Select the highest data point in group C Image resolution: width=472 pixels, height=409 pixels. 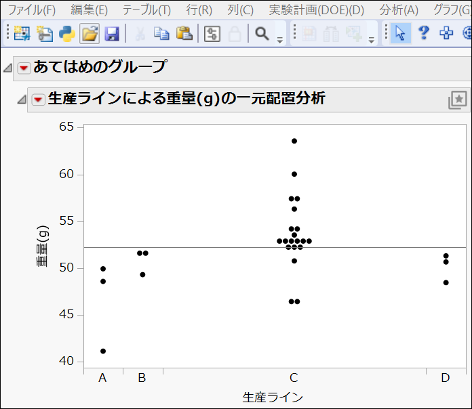click(x=294, y=141)
